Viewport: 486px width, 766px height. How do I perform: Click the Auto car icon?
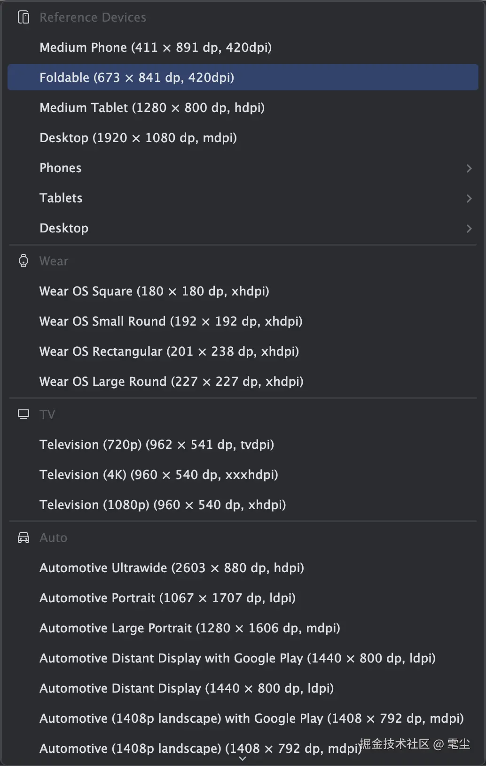coord(24,537)
